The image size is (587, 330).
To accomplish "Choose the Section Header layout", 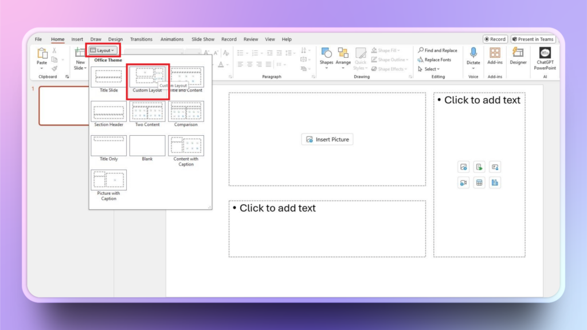I will pyautogui.click(x=108, y=114).
